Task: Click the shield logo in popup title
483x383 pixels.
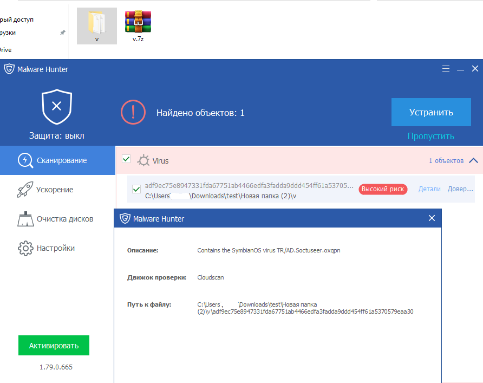Action: pos(125,218)
